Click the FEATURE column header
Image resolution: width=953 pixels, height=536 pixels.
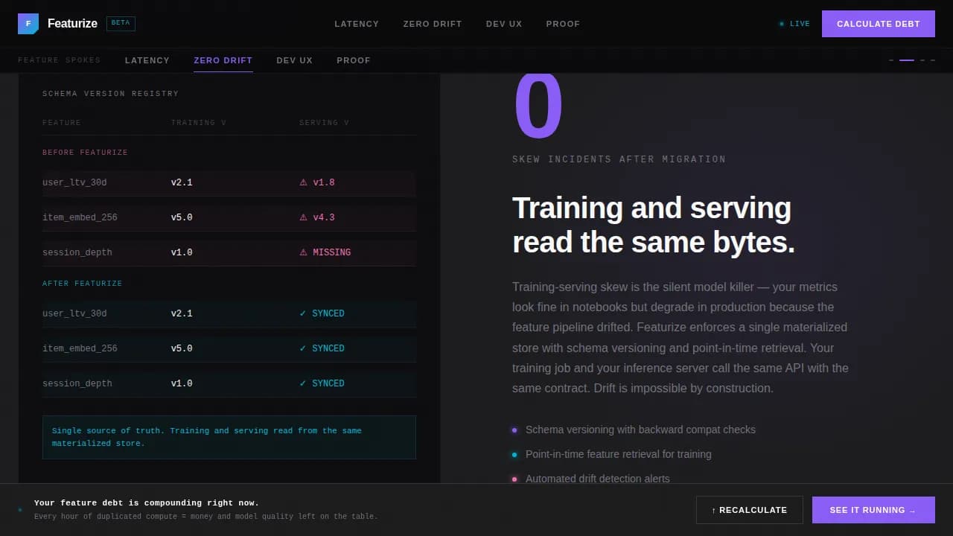click(62, 123)
